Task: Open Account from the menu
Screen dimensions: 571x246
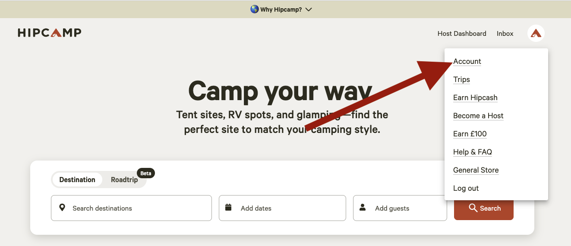Action: click(467, 61)
